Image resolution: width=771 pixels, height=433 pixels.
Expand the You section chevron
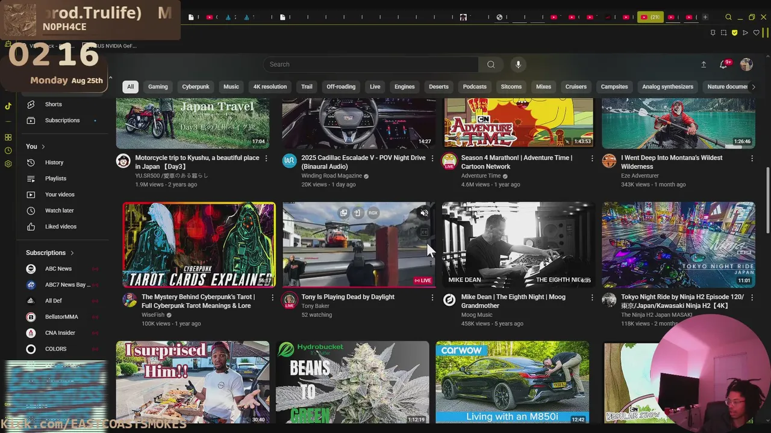pyautogui.click(x=43, y=147)
